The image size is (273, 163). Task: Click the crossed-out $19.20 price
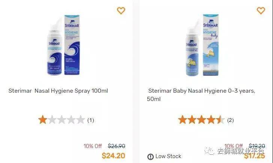click(257, 146)
